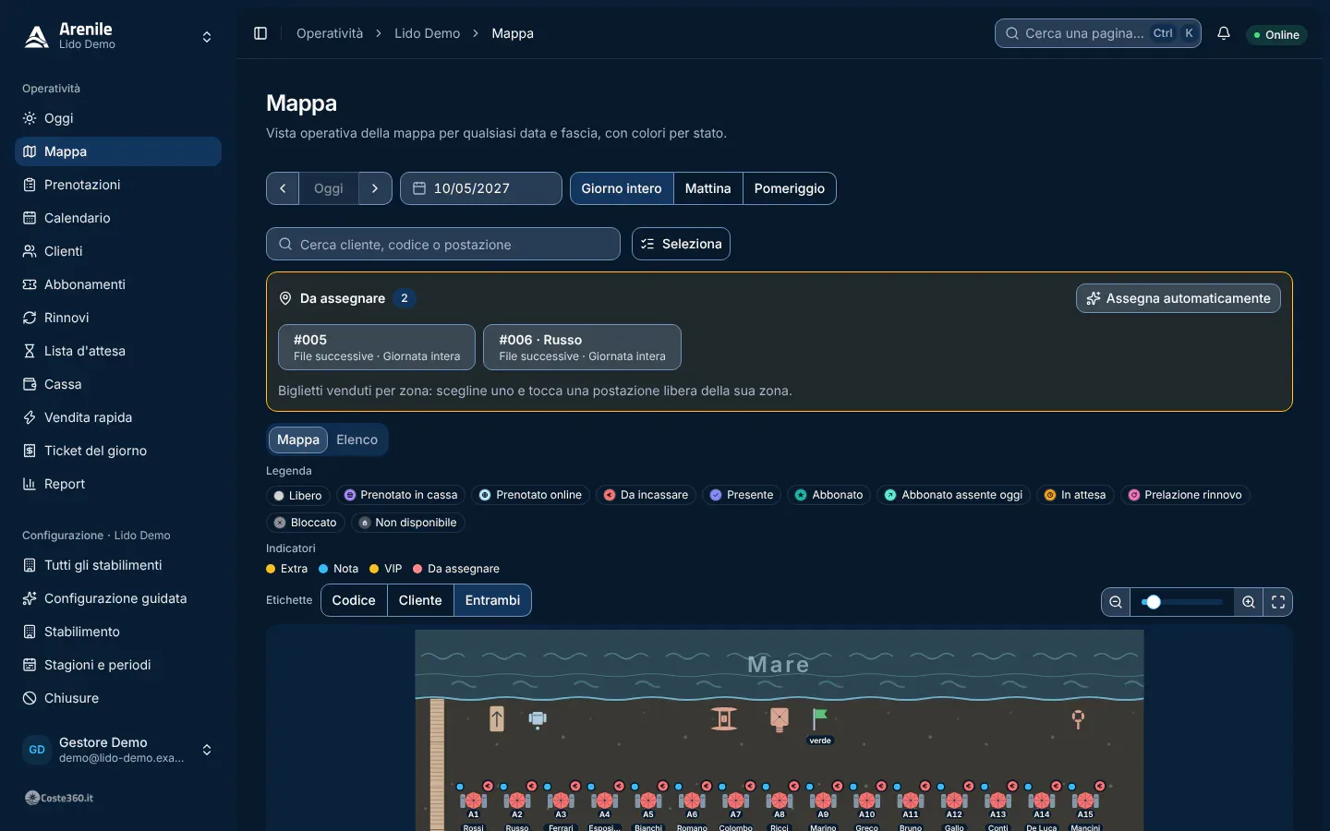Open Lista d'attesa in sidebar
The image size is (1330, 831).
[118, 351]
